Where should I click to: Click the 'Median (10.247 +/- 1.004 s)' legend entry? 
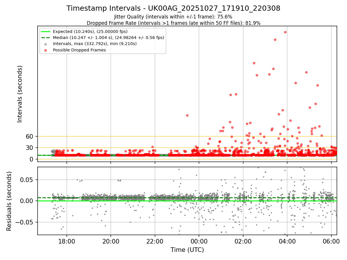108,38
